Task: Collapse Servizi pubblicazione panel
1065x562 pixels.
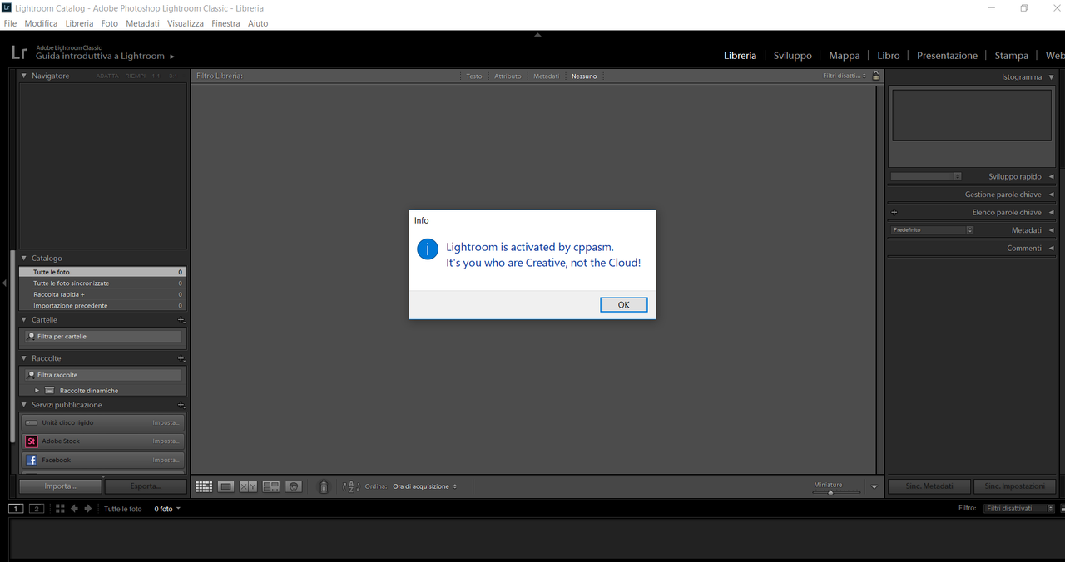Action: click(x=23, y=405)
